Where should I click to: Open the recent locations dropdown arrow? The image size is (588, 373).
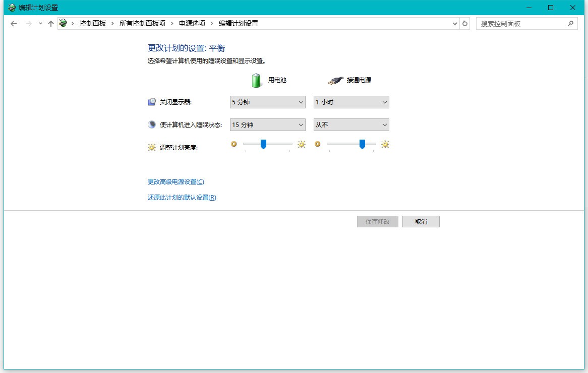[x=40, y=24]
